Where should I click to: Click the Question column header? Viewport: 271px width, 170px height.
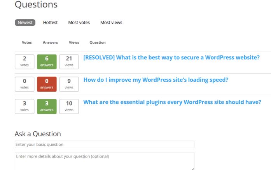(98, 42)
